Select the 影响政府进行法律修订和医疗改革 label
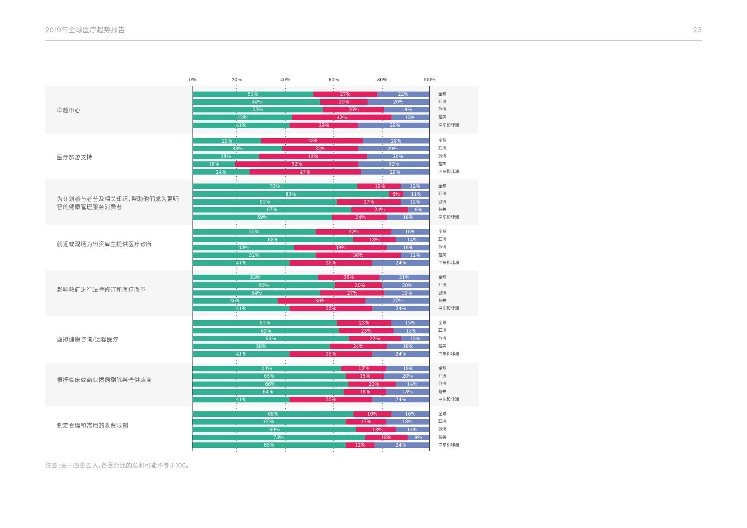747x528 pixels. tap(101, 290)
